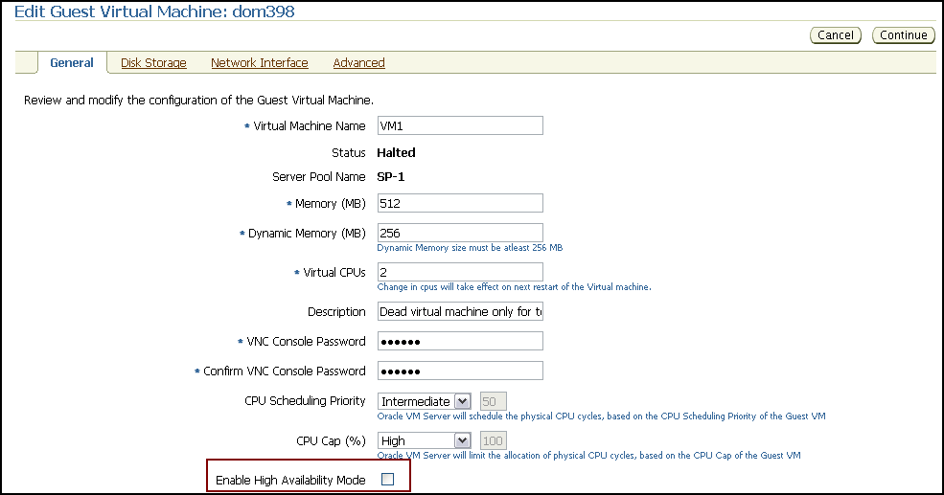Open the CPU Scheduling Priority dropdown
944x495 pixels.
point(424,401)
